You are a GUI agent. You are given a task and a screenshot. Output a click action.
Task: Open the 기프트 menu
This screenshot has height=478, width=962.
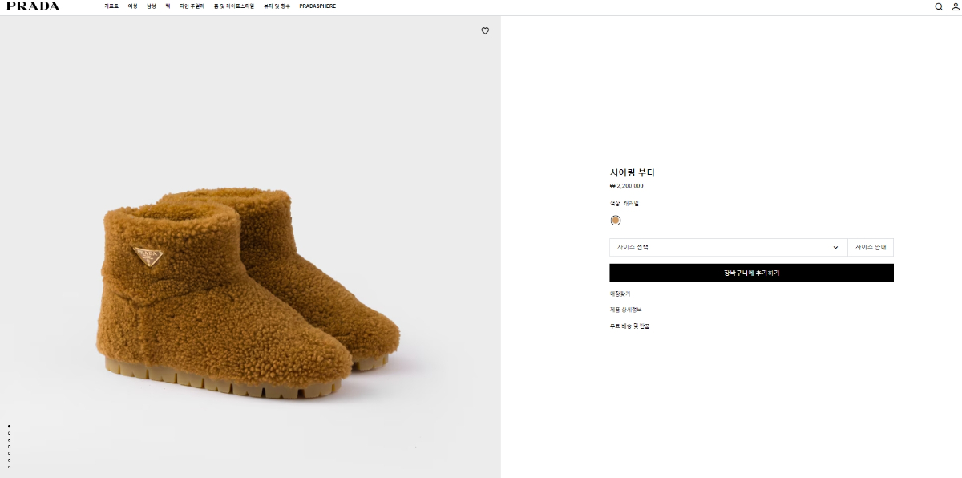tap(111, 6)
